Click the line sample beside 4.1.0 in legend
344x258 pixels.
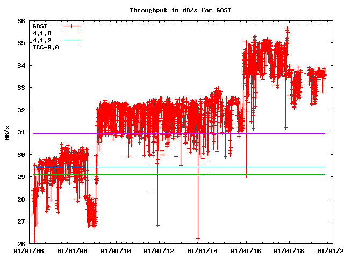click(71, 33)
